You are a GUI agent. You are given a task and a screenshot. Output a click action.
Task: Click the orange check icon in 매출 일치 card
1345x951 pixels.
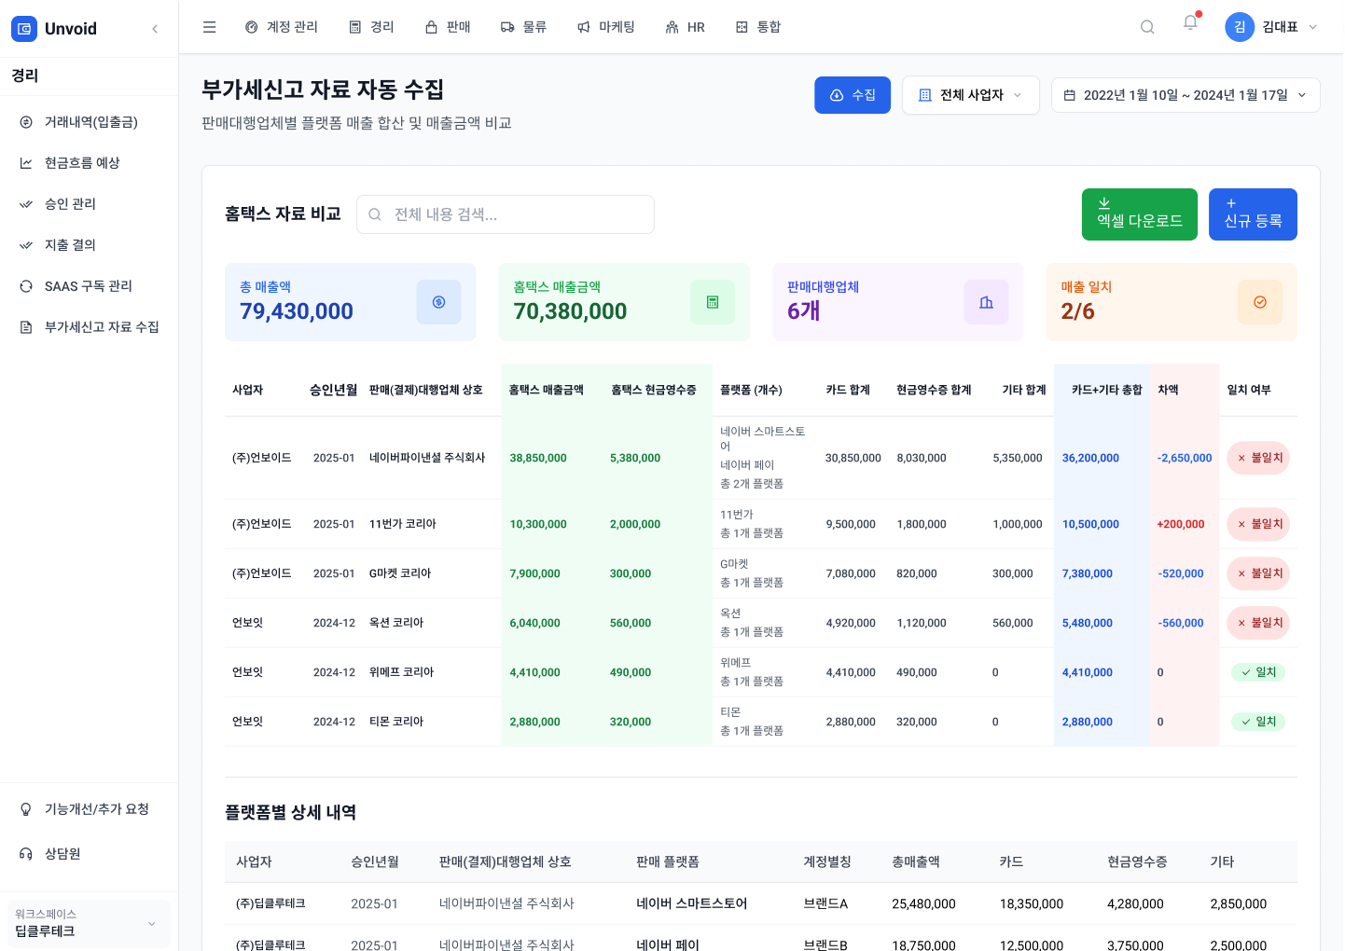[1260, 302]
